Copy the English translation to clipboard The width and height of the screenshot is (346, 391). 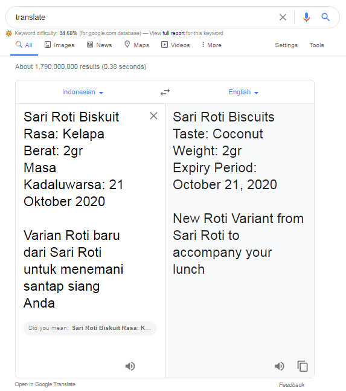[x=303, y=366]
